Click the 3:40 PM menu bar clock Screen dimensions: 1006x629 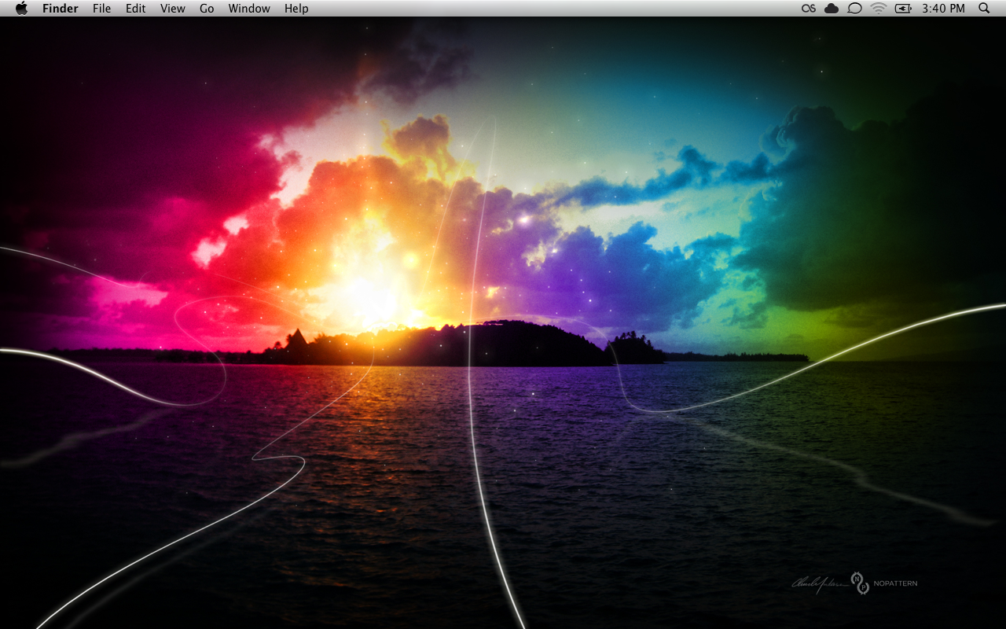943,9
